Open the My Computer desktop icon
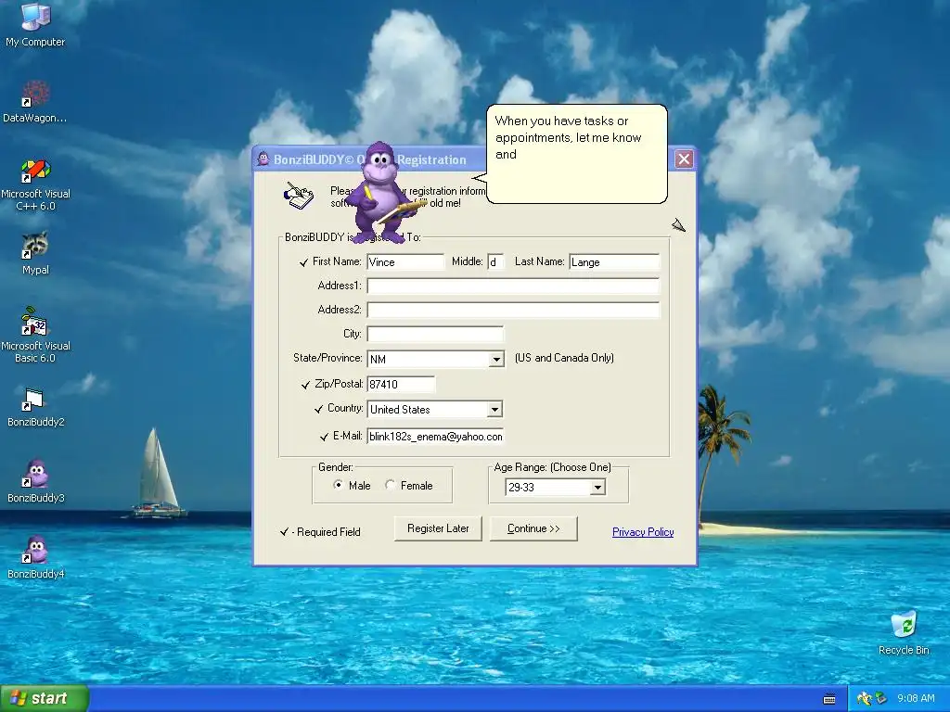This screenshot has height=712, width=950. [35, 24]
